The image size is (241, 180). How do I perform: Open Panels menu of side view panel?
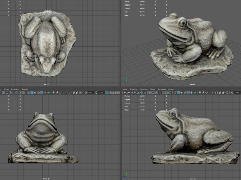[x=171, y=89]
